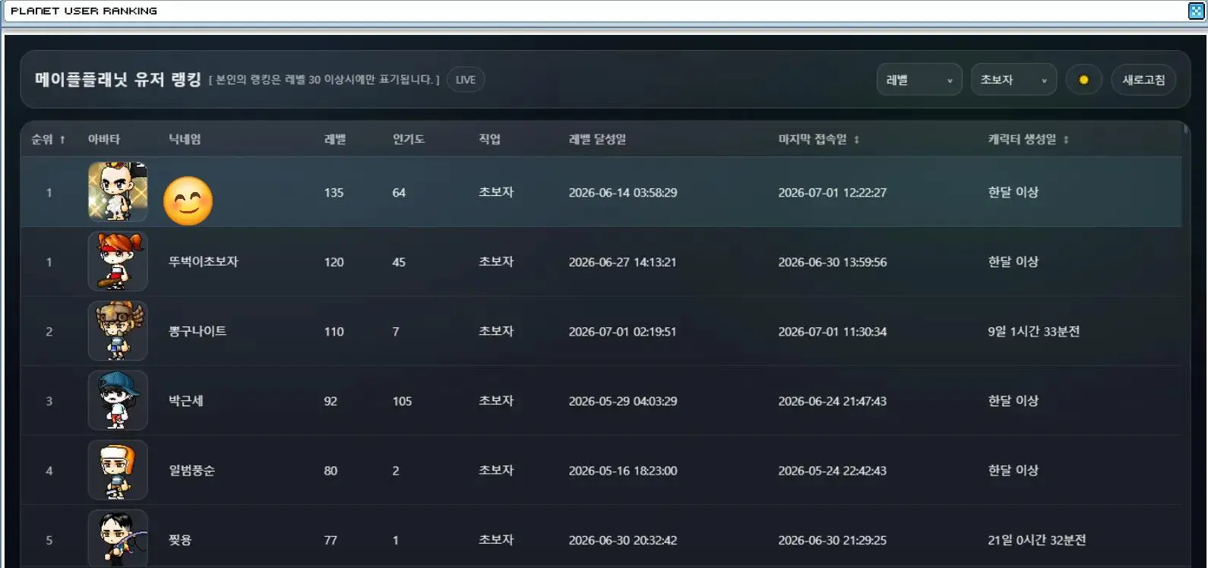This screenshot has height=568, width=1208.
Task: Click popularity value 105
Action: (x=403, y=401)
